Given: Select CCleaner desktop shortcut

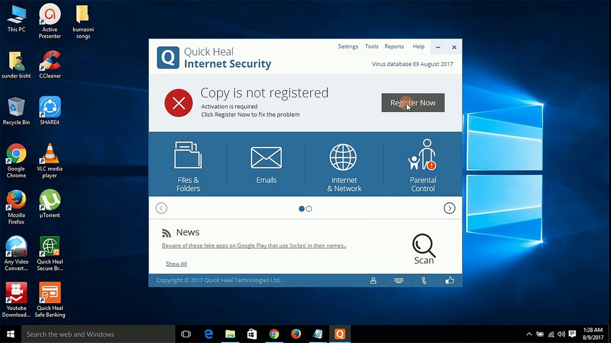Looking at the screenshot, I should 50,65.
